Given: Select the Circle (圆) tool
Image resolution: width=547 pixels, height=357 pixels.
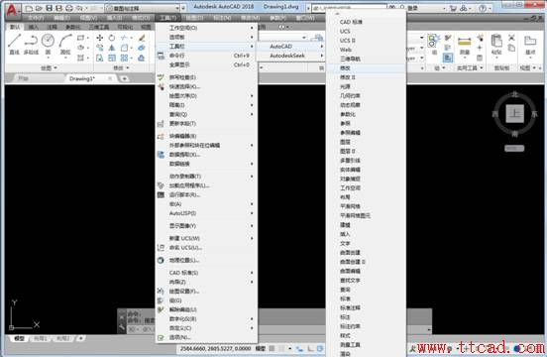Looking at the screenshot, I should point(48,44).
